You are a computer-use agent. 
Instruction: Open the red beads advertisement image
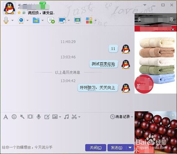click(x=156, y=132)
